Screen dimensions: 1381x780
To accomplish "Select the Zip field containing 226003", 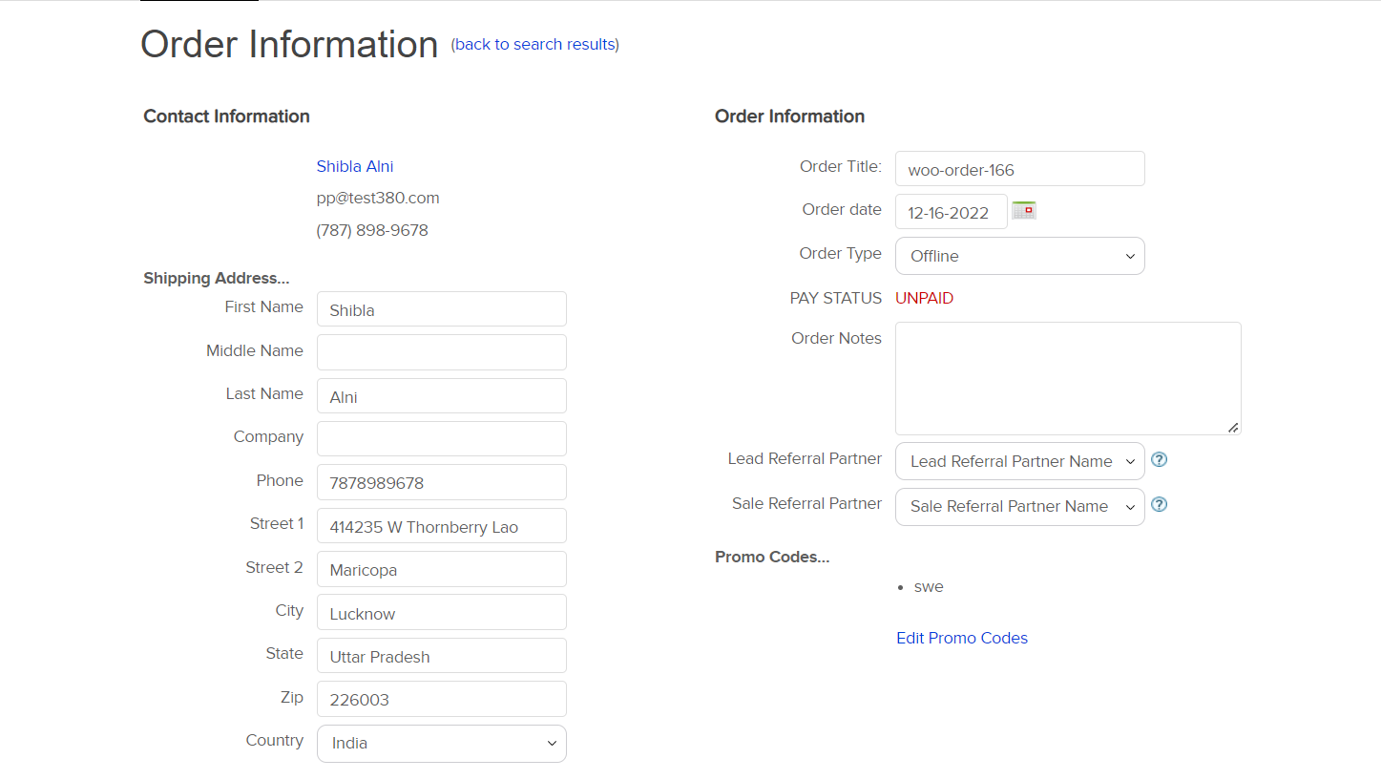I will [x=441, y=699].
